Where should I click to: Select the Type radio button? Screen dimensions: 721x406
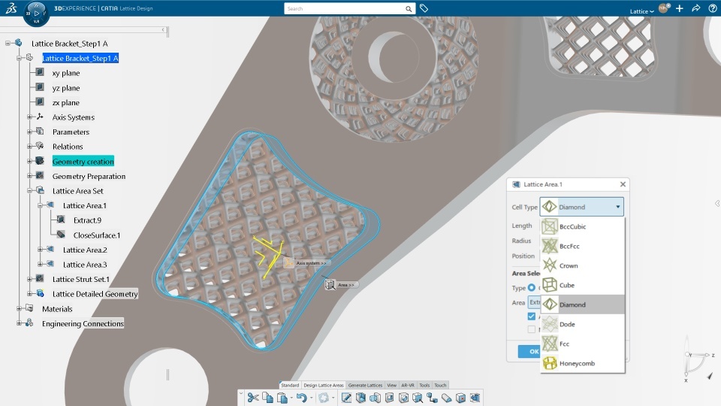point(532,287)
